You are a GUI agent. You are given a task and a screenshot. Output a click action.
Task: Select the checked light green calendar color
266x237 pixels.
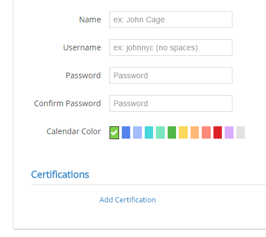[114, 132]
